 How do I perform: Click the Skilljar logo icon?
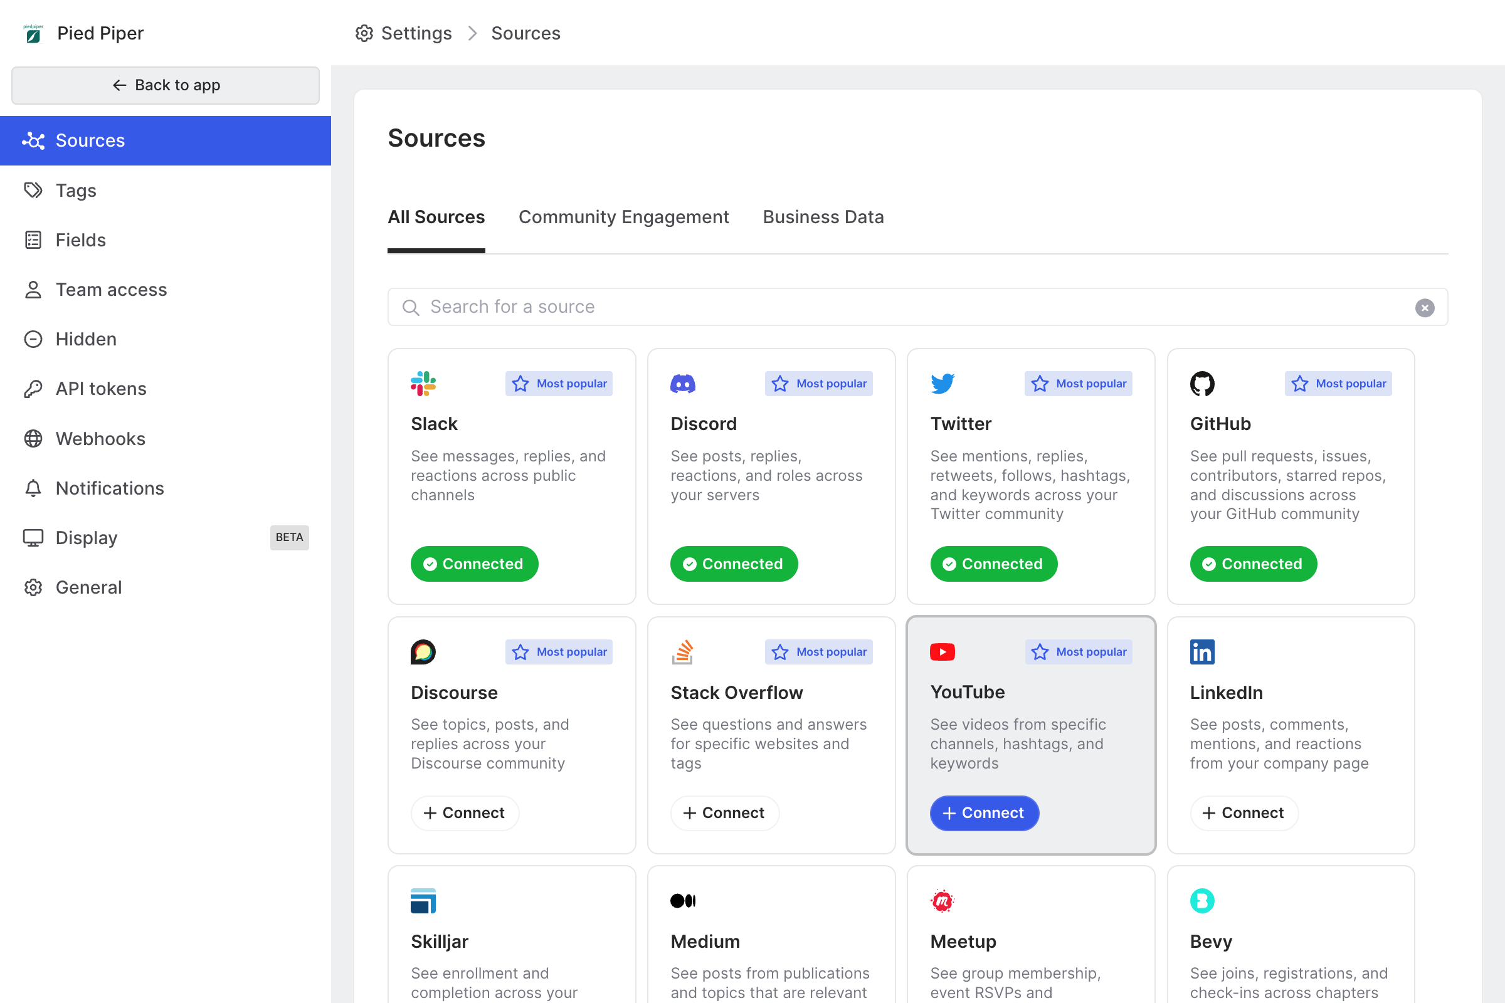coord(423,901)
